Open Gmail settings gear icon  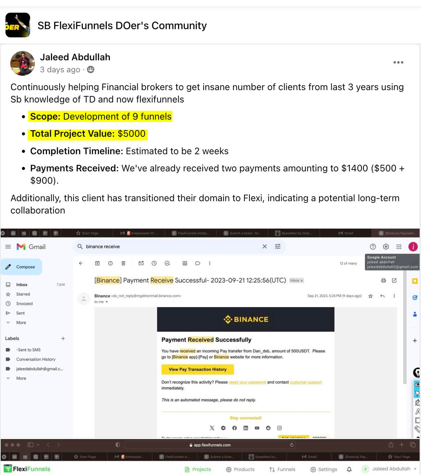pos(386,247)
